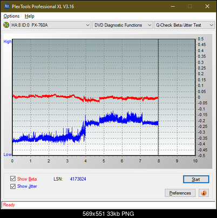This screenshot has height=218, width=217.
Task: Close the PlexTools Professional window
Action: coord(207,6)
